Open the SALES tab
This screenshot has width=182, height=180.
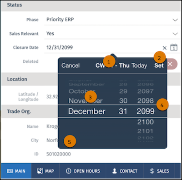click(159, 171)
